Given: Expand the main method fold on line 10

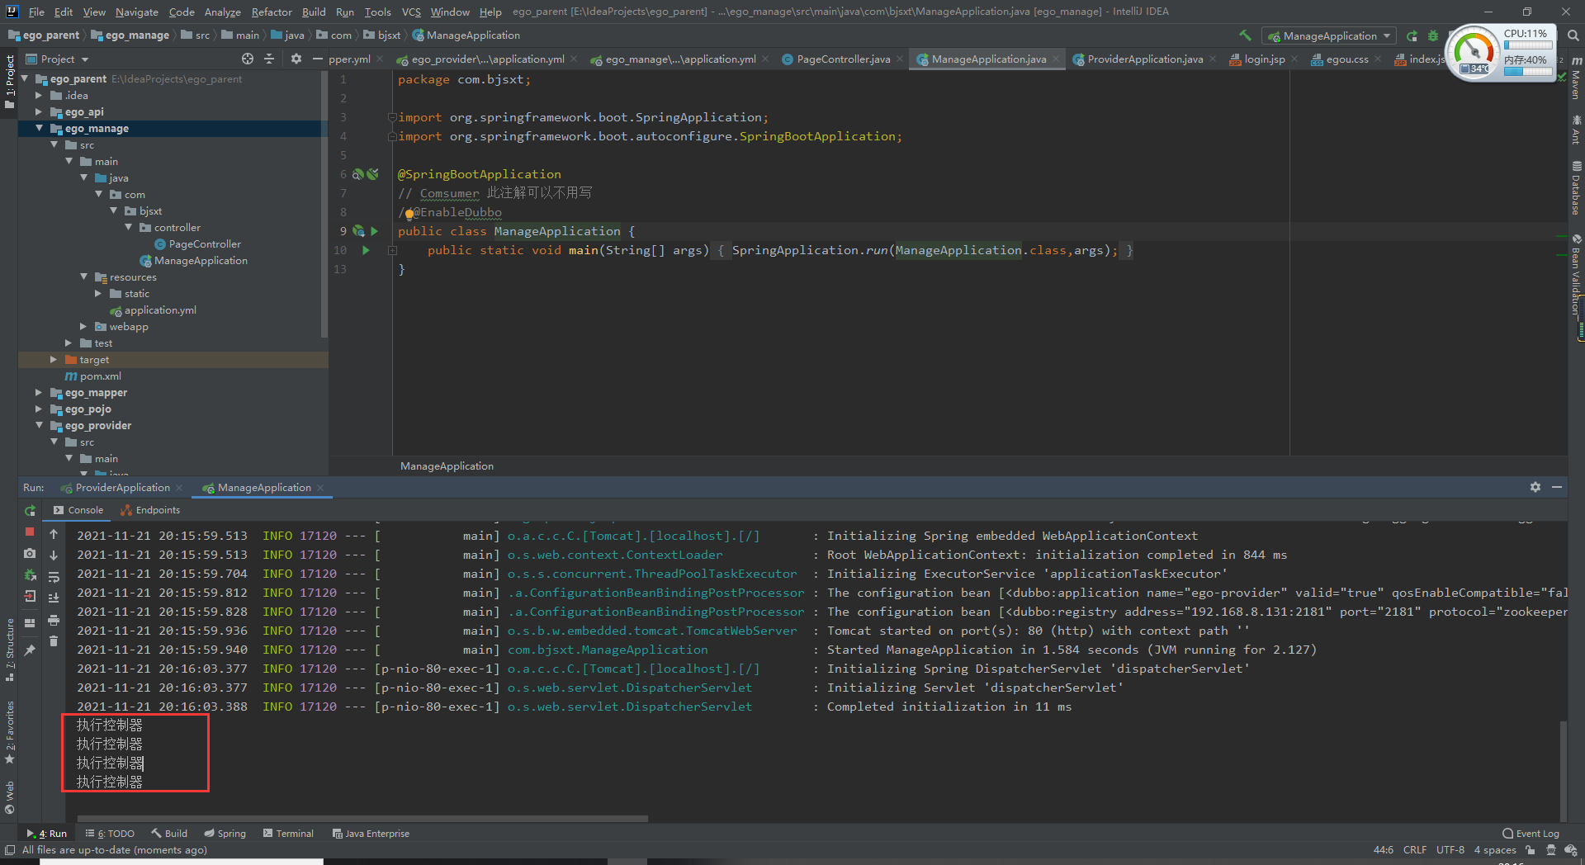Looking at the screenshot, I should coord(393,250).
